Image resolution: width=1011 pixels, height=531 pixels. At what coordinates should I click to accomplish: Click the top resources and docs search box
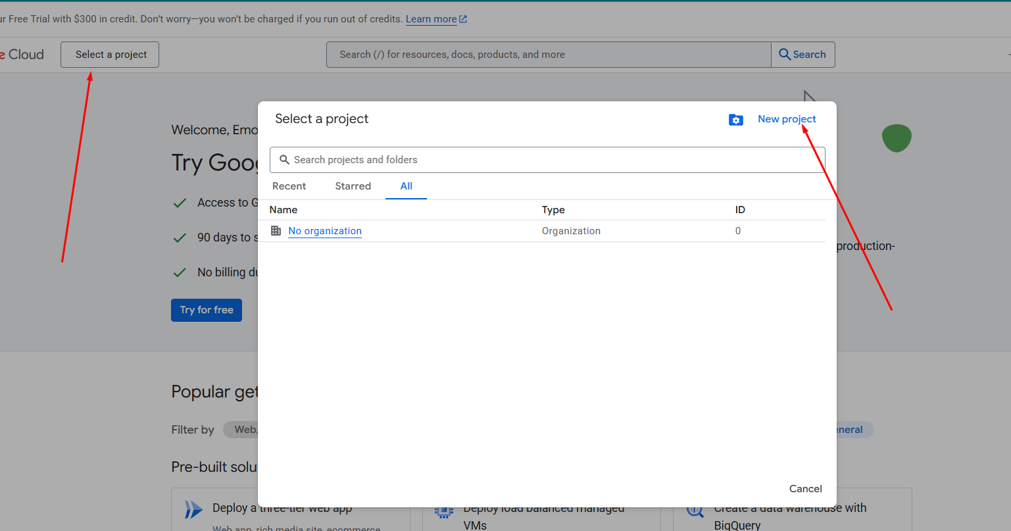click(x=549, y=55)
